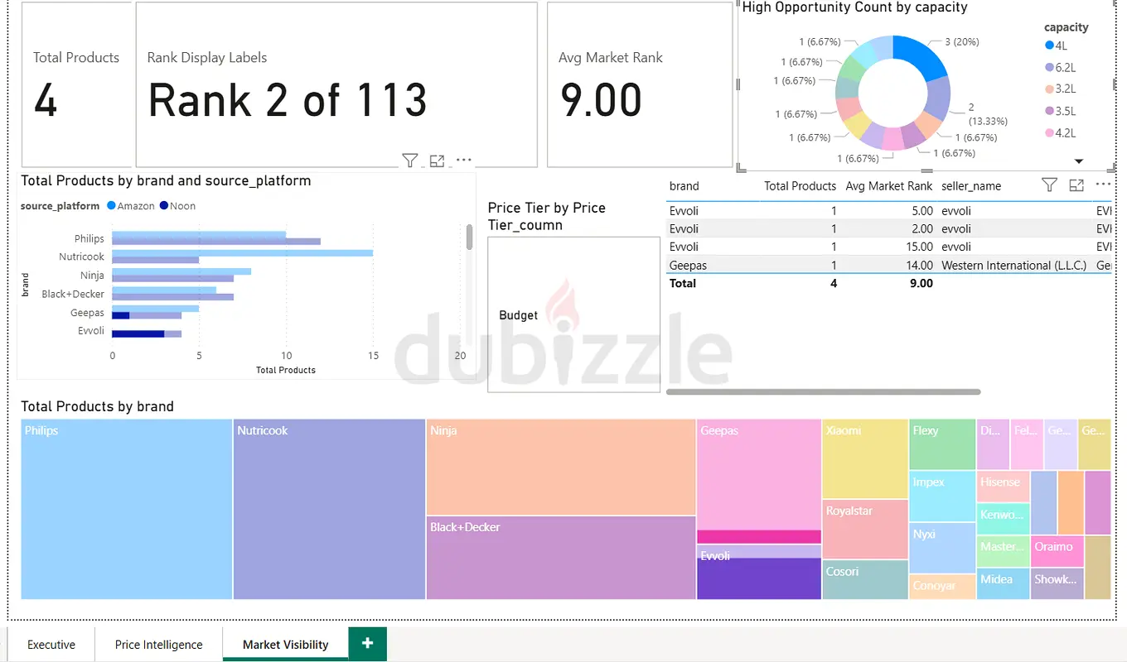The image size is (1127, 662).
Task: Select the Philips tile in the treemap
Action: (x=126, y=509)
